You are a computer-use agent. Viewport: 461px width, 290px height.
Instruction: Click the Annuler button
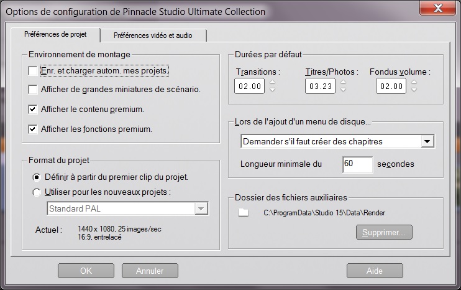coord(150,271)
